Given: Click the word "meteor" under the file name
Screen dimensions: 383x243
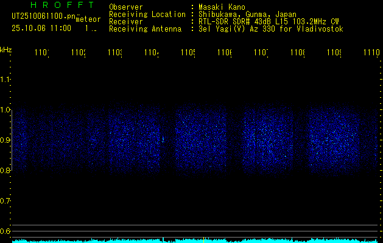Looking at the screenshot, I should coord(88,19).
